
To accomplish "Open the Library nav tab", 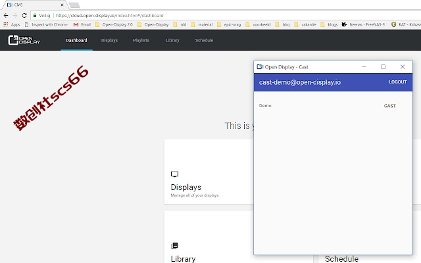I will (x=172, y=40).
